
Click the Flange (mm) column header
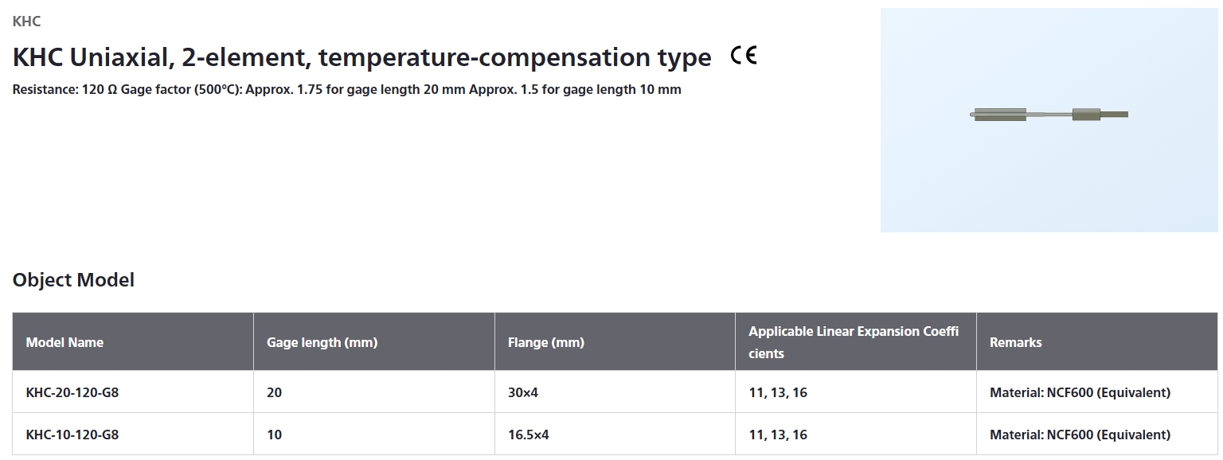coord(546,342)
